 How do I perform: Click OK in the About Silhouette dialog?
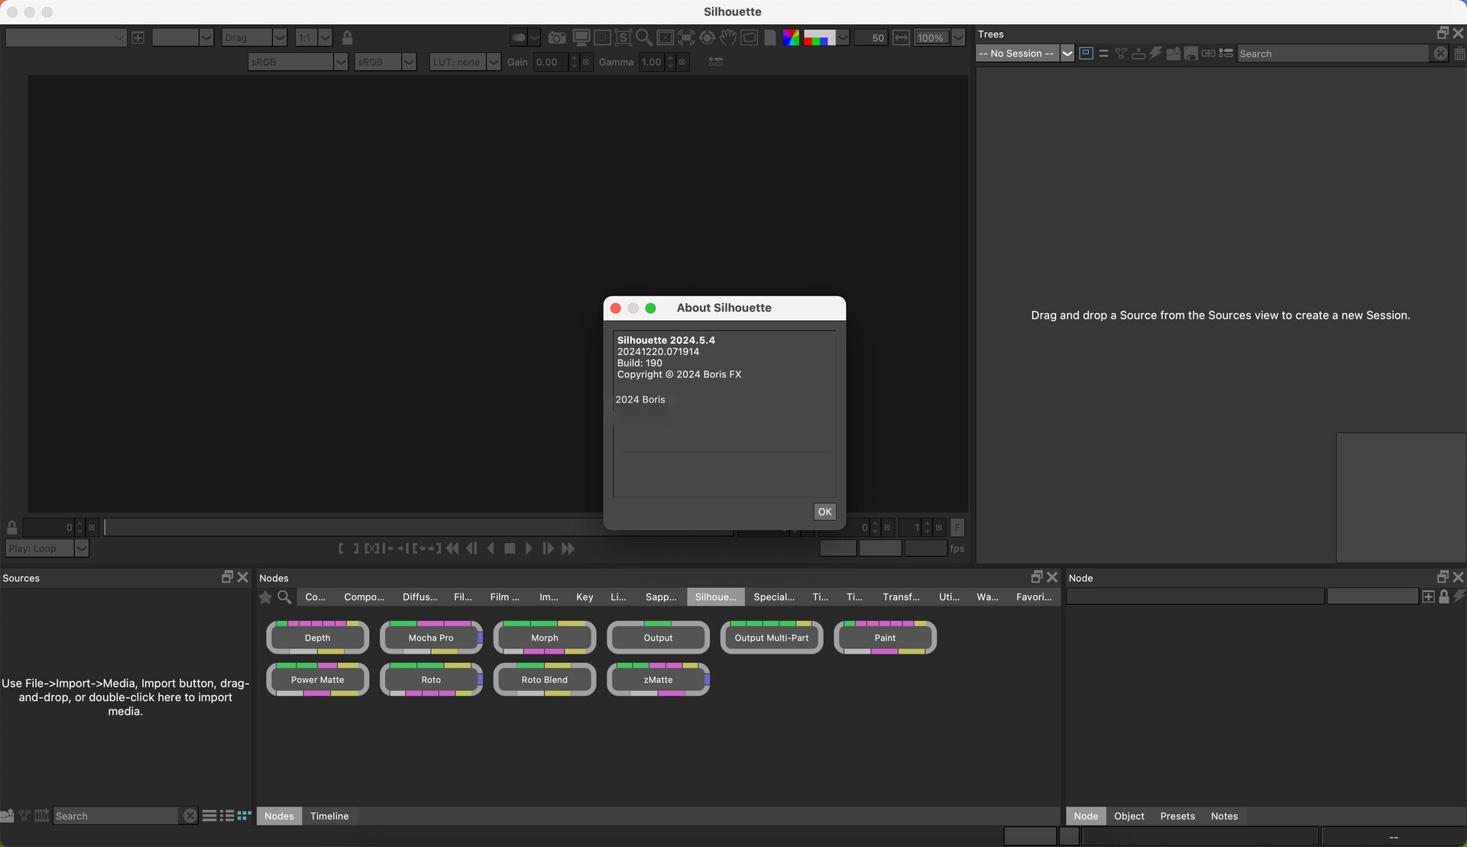click(824, 512)
